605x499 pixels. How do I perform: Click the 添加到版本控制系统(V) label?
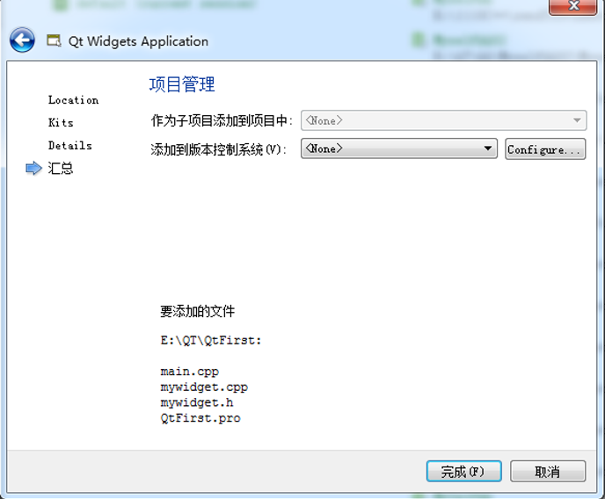click(x=218, y=149)
